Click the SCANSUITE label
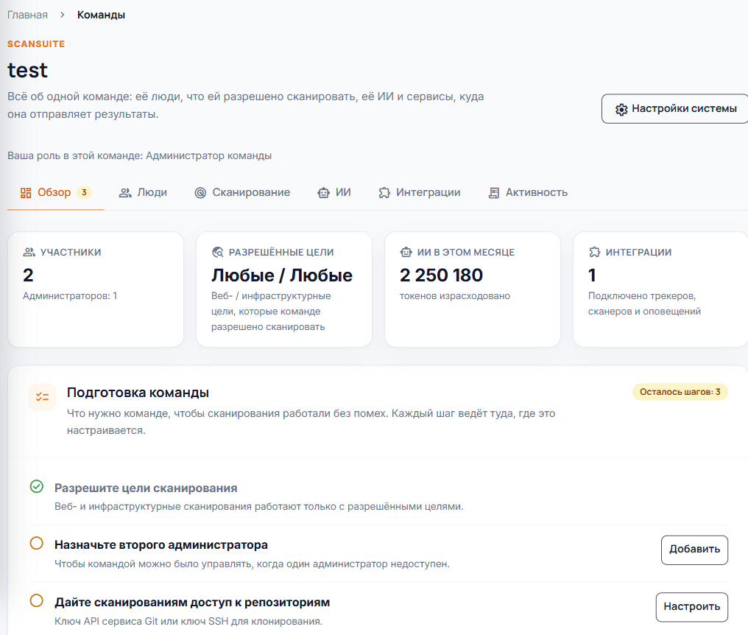 click(36, 44)
